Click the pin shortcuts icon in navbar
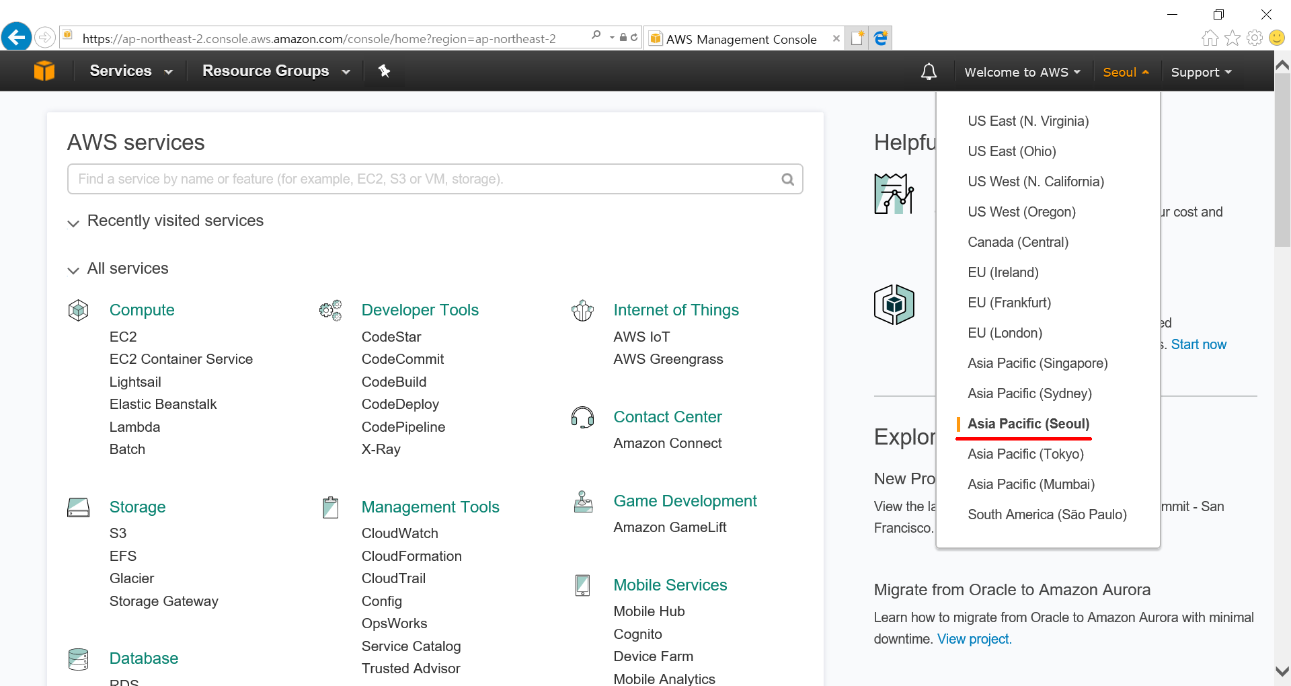 pyautogui.click(x=384, y=71)
